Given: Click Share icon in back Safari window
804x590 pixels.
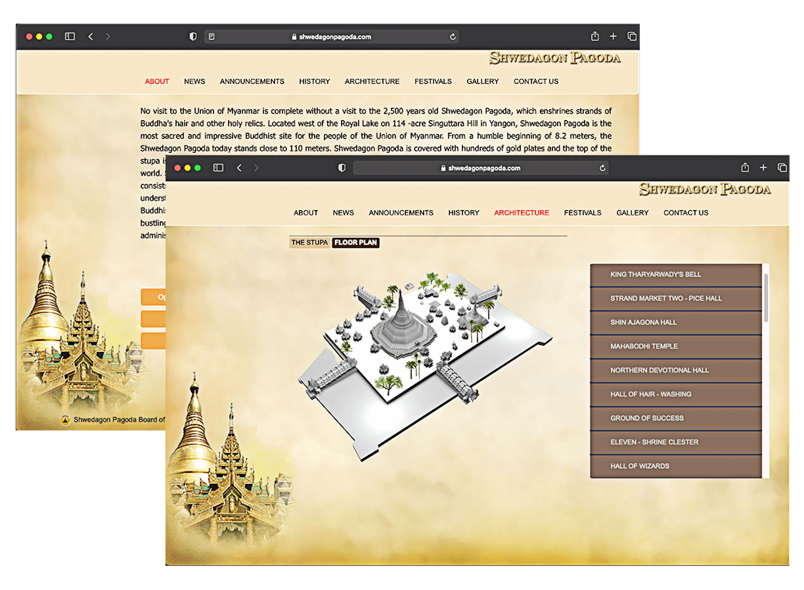Looking at the screenshot, I should click(595, 36).
